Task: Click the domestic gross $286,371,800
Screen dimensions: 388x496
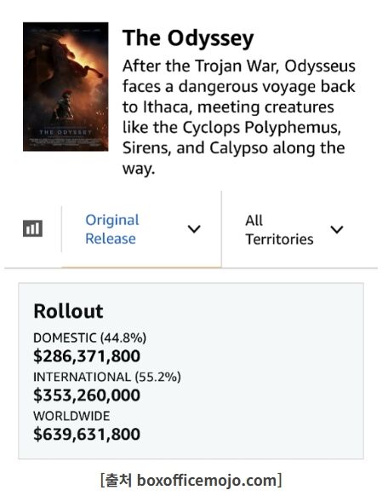Action: [87, 356]
